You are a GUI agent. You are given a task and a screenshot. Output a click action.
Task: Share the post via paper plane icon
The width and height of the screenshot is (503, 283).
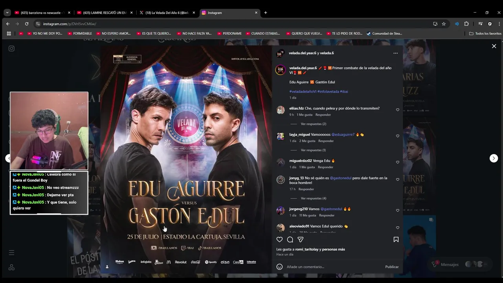pyautogui.click(x=301, y=239)
